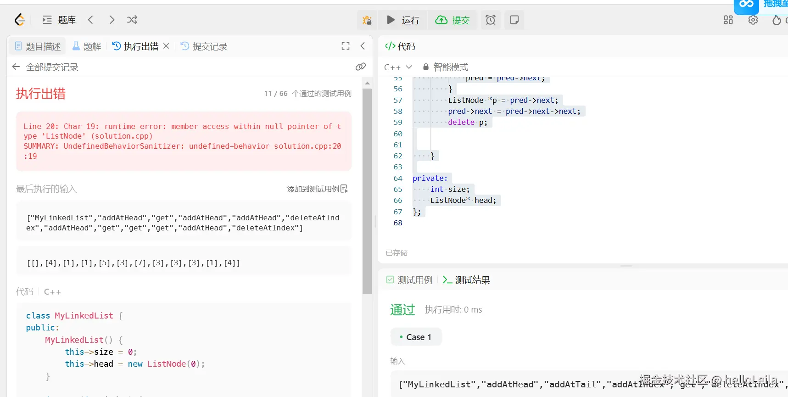Open the timer alarm clock icon
This screenshot has height=397, width=788.
tap(491, 20)
